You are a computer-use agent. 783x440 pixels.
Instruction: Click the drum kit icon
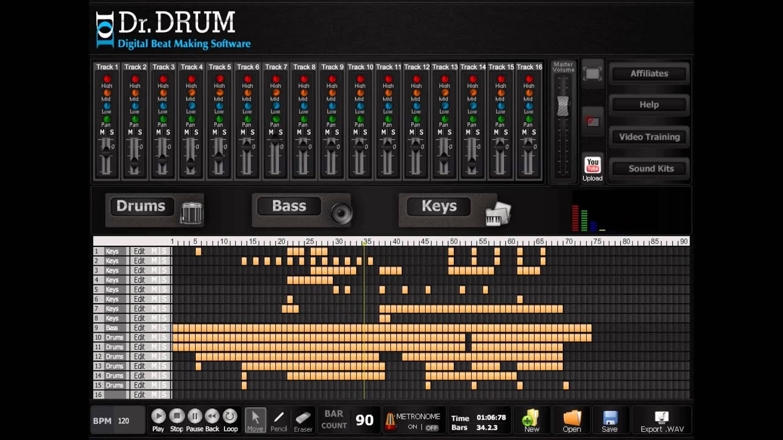191,213
